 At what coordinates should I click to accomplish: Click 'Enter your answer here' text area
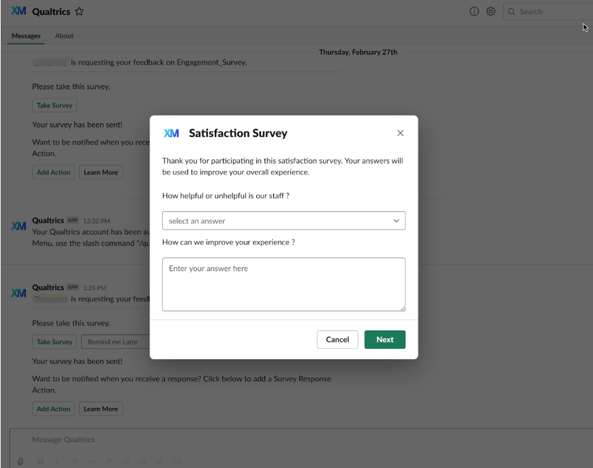(x=284, y=284)
